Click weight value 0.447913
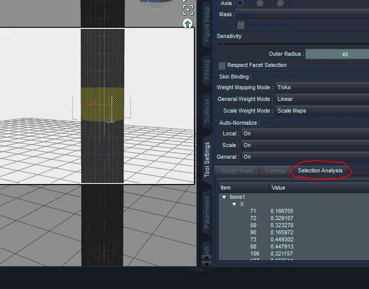The width and height of the screenshot is (369, 289). 282,247
